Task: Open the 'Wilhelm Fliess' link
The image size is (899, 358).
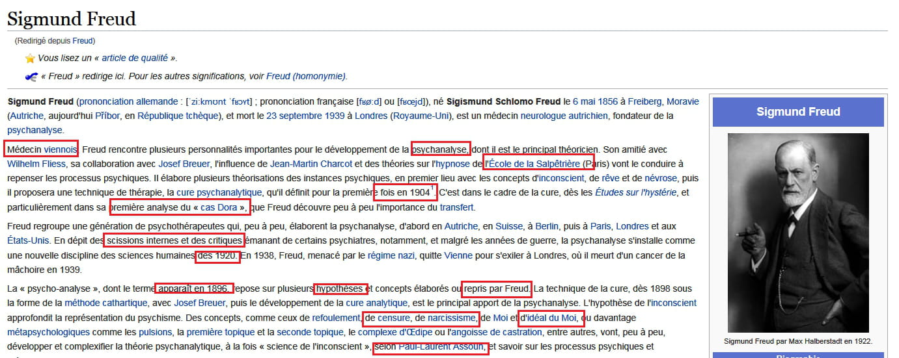Action: click(36, 164)
